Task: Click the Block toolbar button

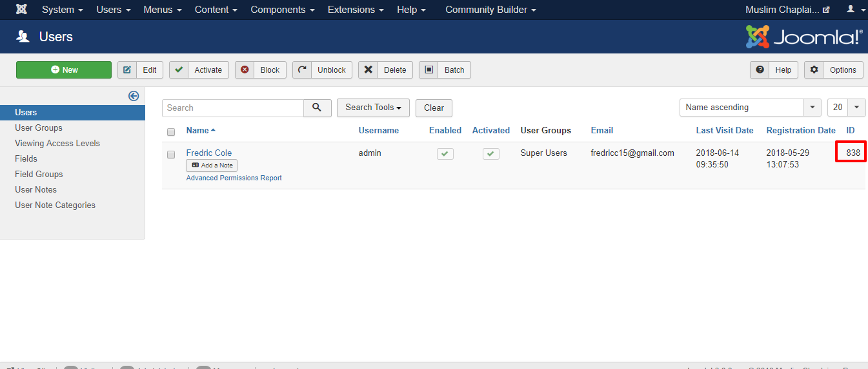Action: point(261,70)
